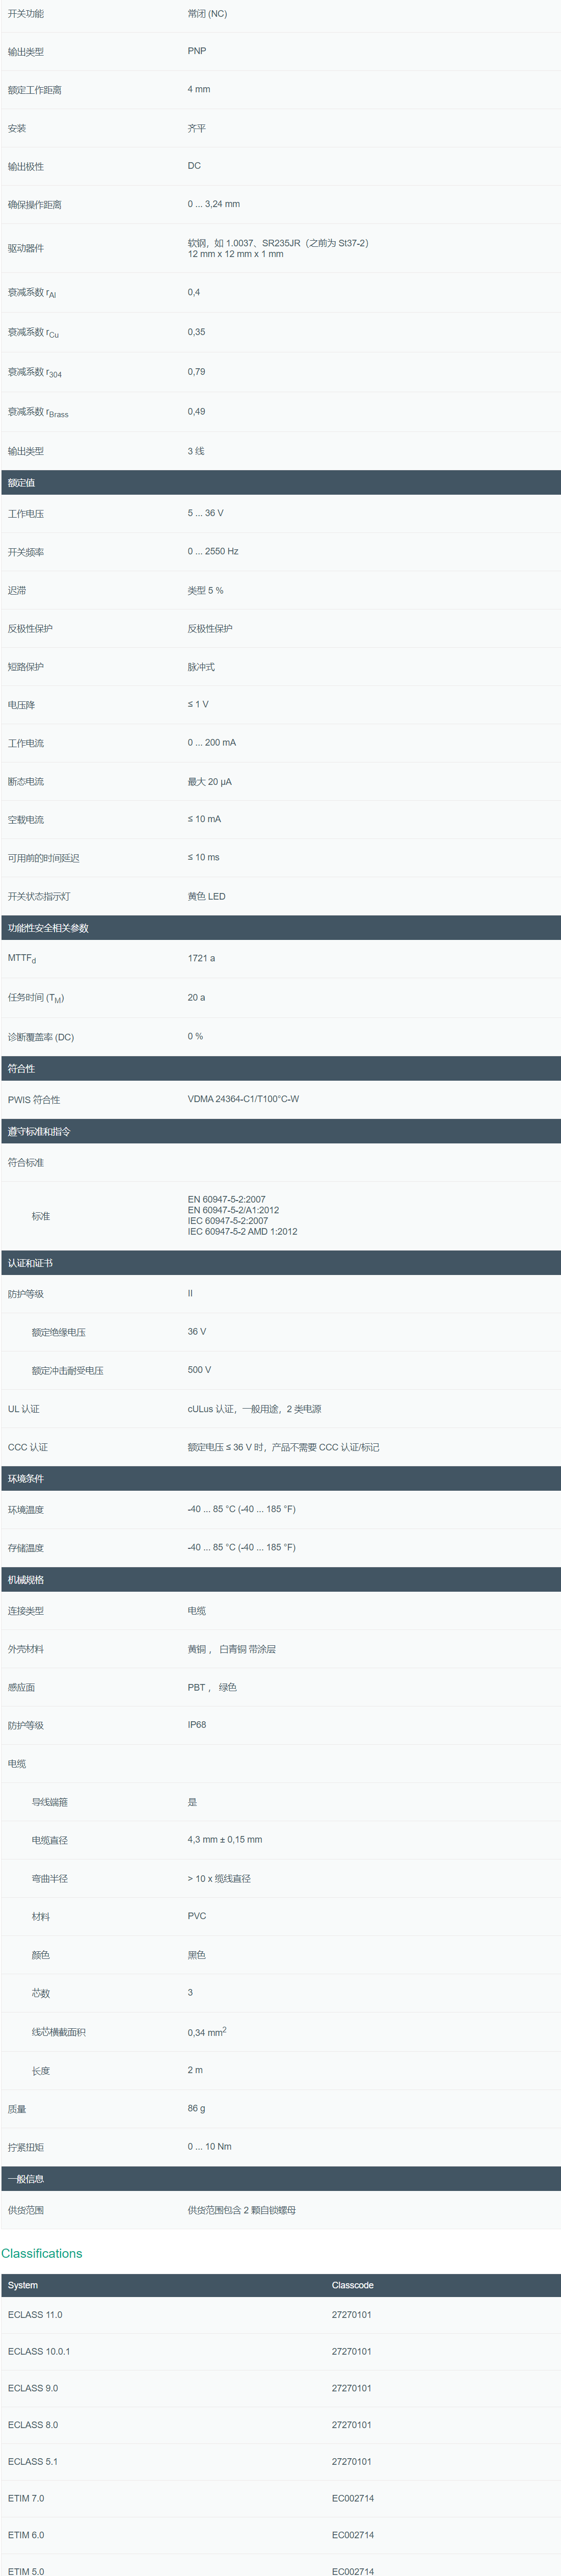
Task: Click the 'ECLASS 10.0.1' row
Action: (280, 2351)
